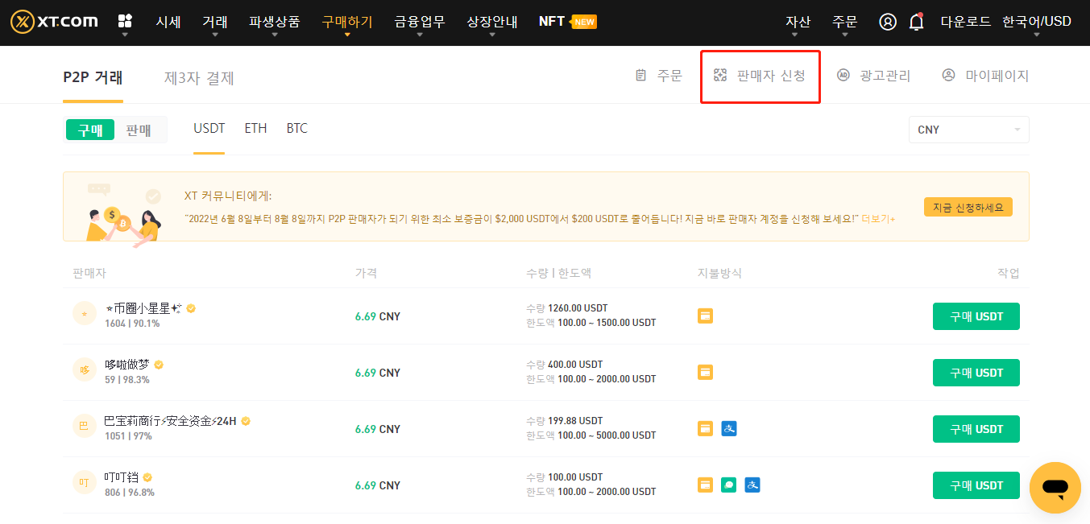Buy USDT from seller 哆啦做梦
The width and height of the screenshot is (1090, 524).
pos(976,373)
